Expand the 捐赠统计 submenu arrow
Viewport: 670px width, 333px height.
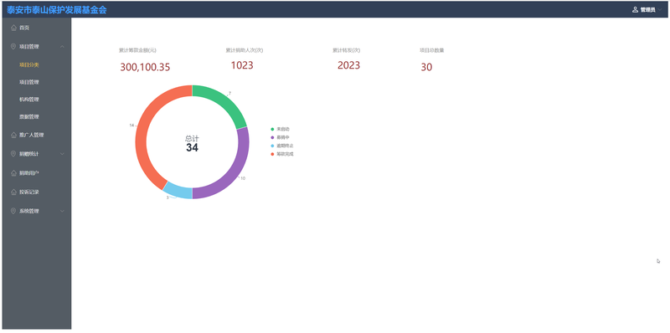pyautogui.click(x=62, y=154)
